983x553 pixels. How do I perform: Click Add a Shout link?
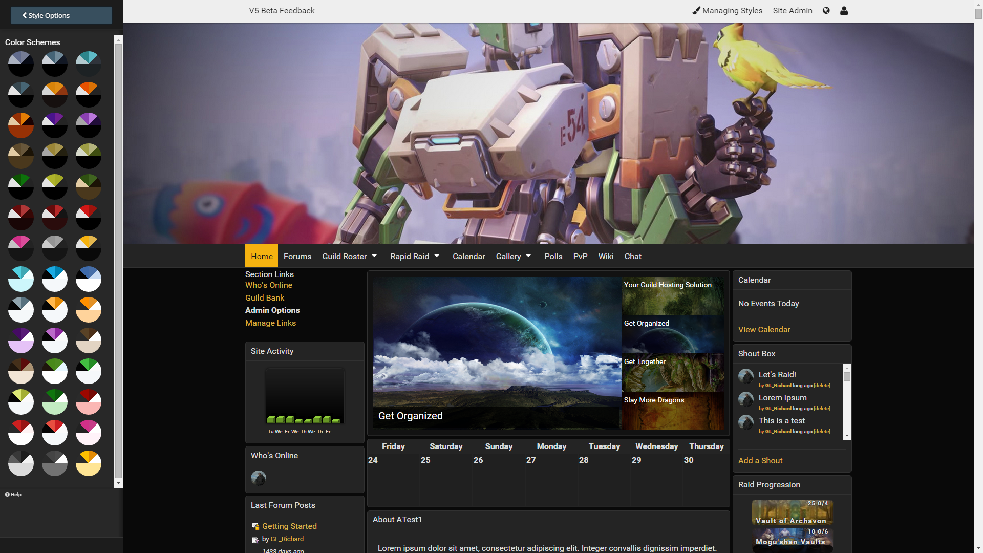[760, 461]
